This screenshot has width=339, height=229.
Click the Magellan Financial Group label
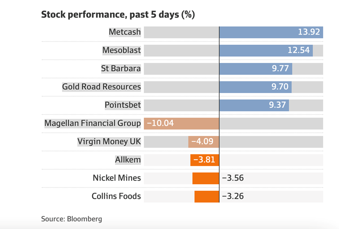[x=92, y=123]
